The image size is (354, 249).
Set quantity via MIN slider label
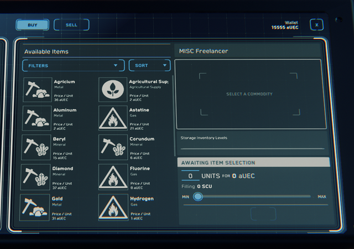pyautogui.click(x=186, y=197)
